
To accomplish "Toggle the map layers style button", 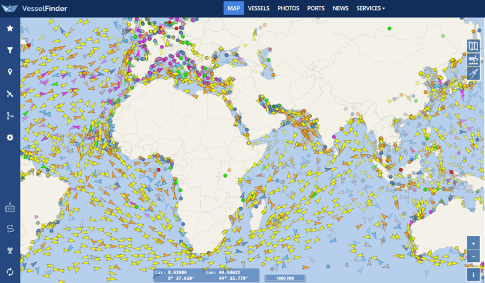I will [474, 46].
